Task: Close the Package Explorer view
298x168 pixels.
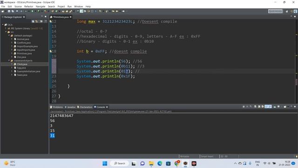Action: pos(24,17)
